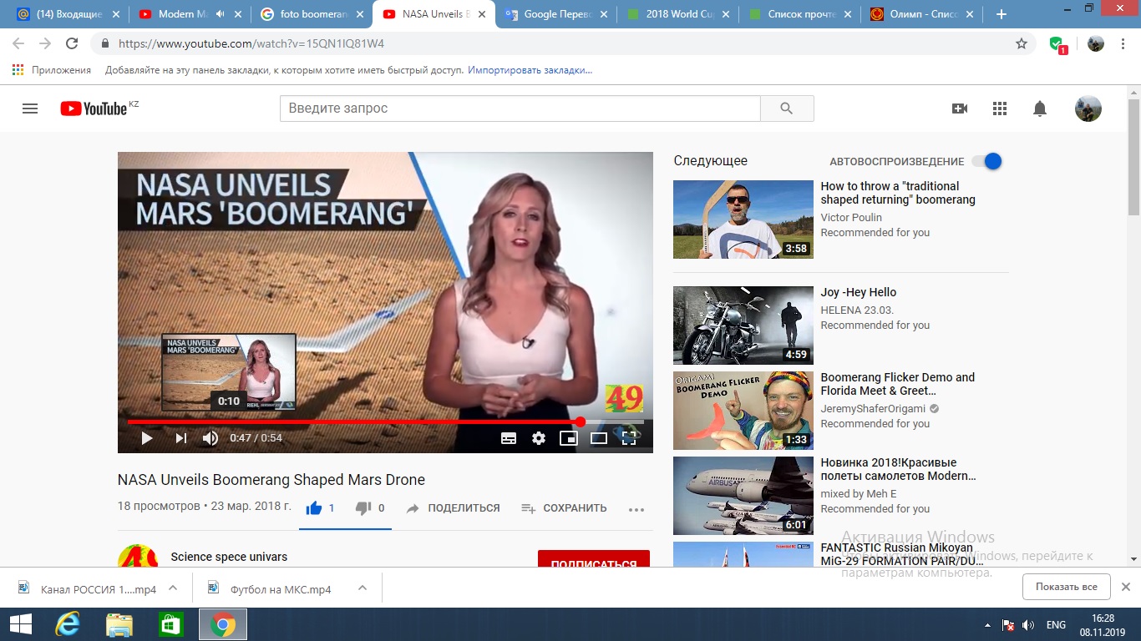The image size is (1141, 641).
Task: Share the video via ПОДЕЛИТЬСЯ
Action: tap(453, 508)
